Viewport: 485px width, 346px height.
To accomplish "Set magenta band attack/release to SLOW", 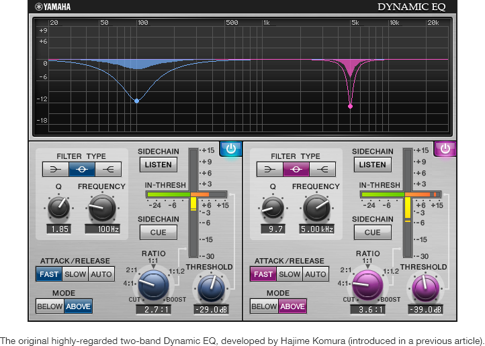I will click(x=290, y=274).
